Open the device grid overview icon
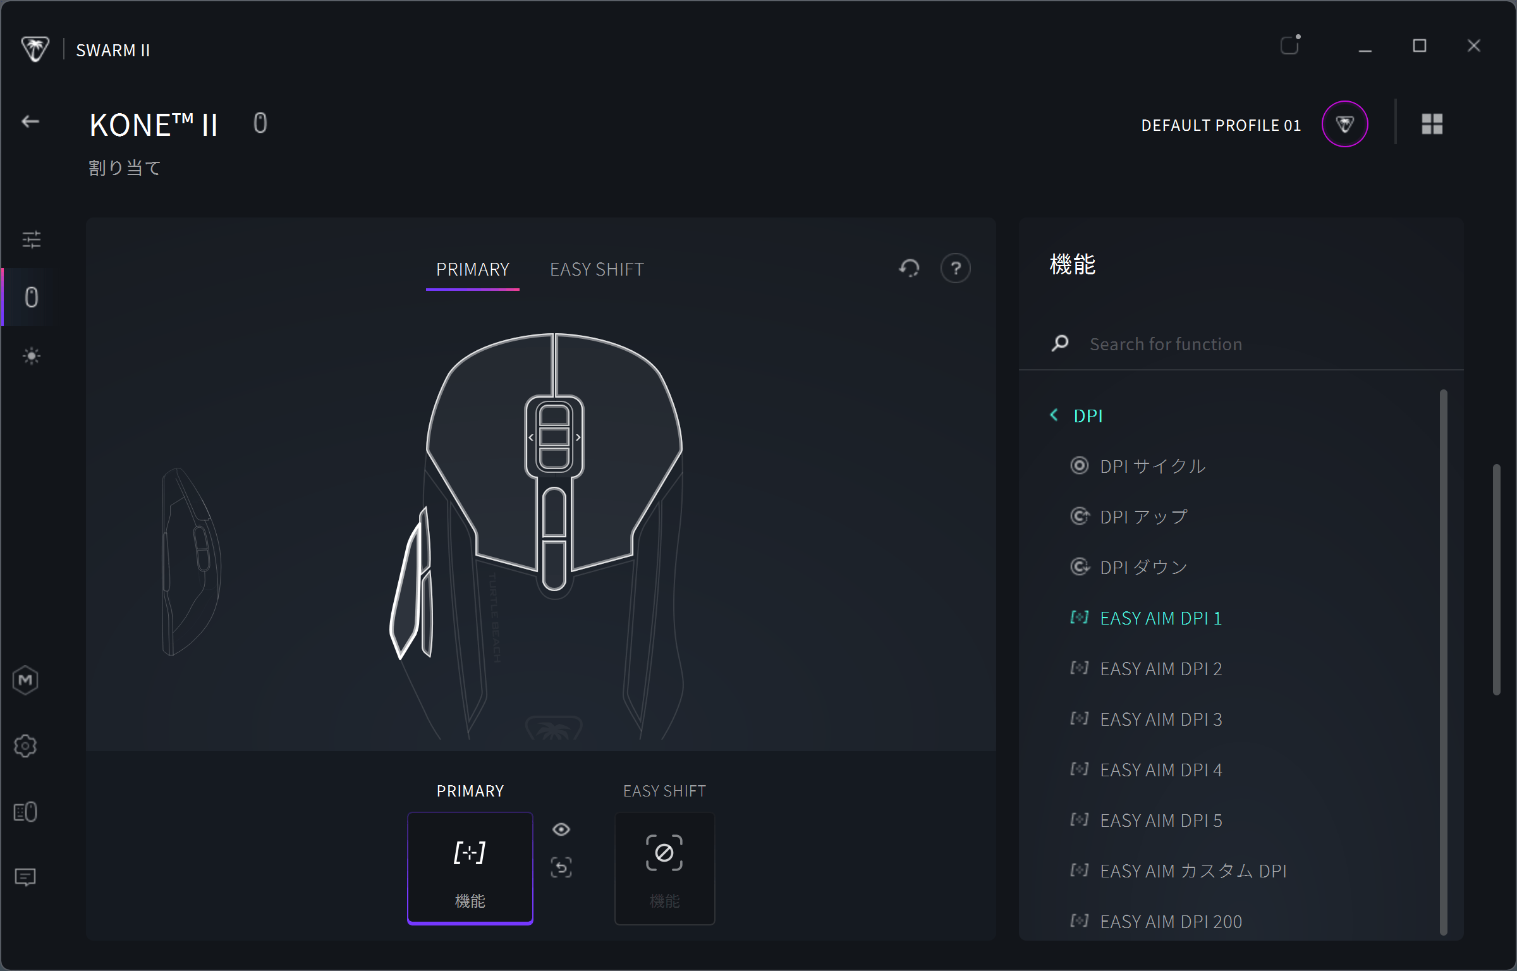The height and width of the screenshot is (971, 1517). point(1432,124)
